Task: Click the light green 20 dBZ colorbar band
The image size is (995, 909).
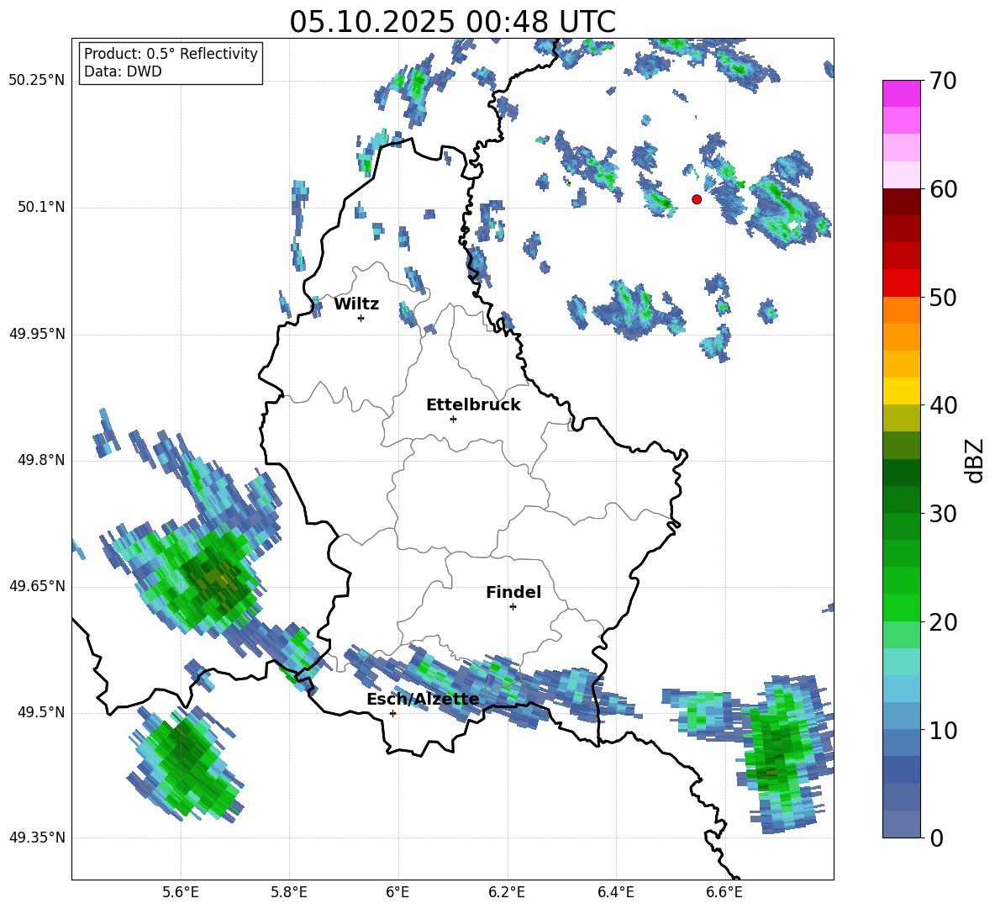Action: coord(901,635)
